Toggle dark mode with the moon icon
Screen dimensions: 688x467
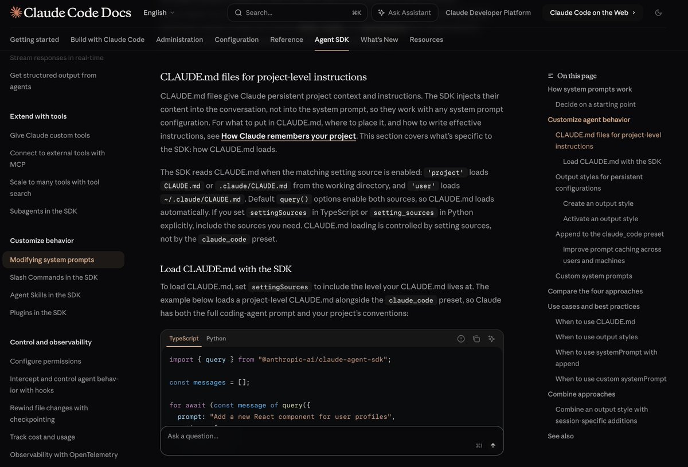click(x=658, y=13)
